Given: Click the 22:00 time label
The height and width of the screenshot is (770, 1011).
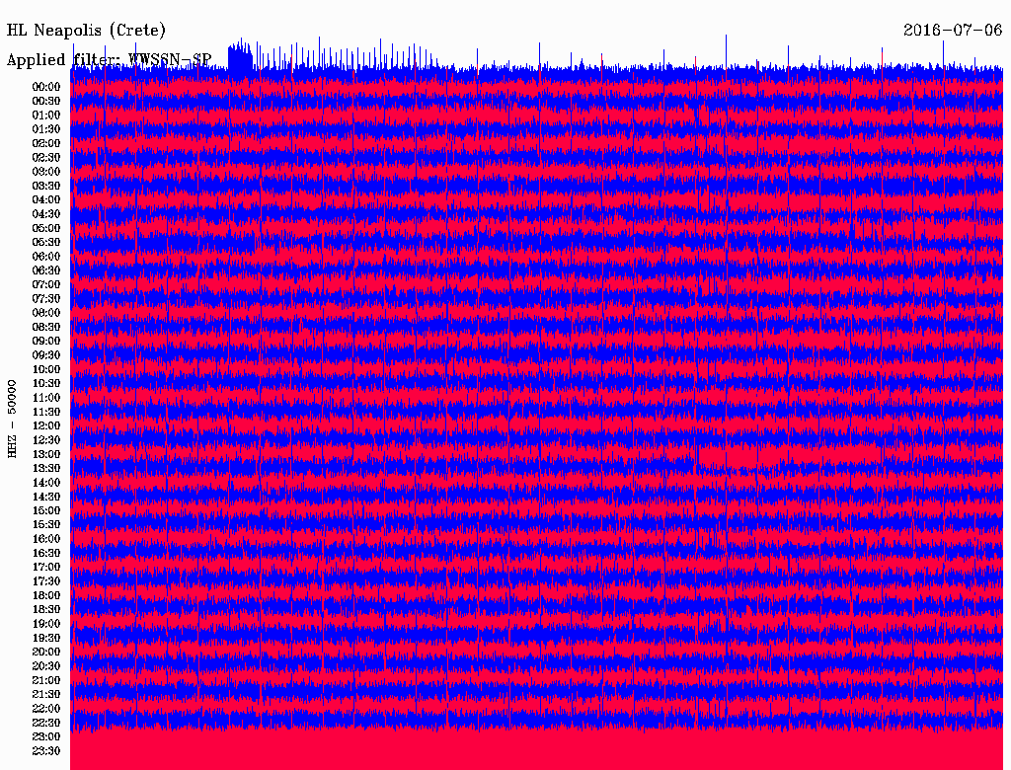Looking at the screenshot, I should point(46,708).
